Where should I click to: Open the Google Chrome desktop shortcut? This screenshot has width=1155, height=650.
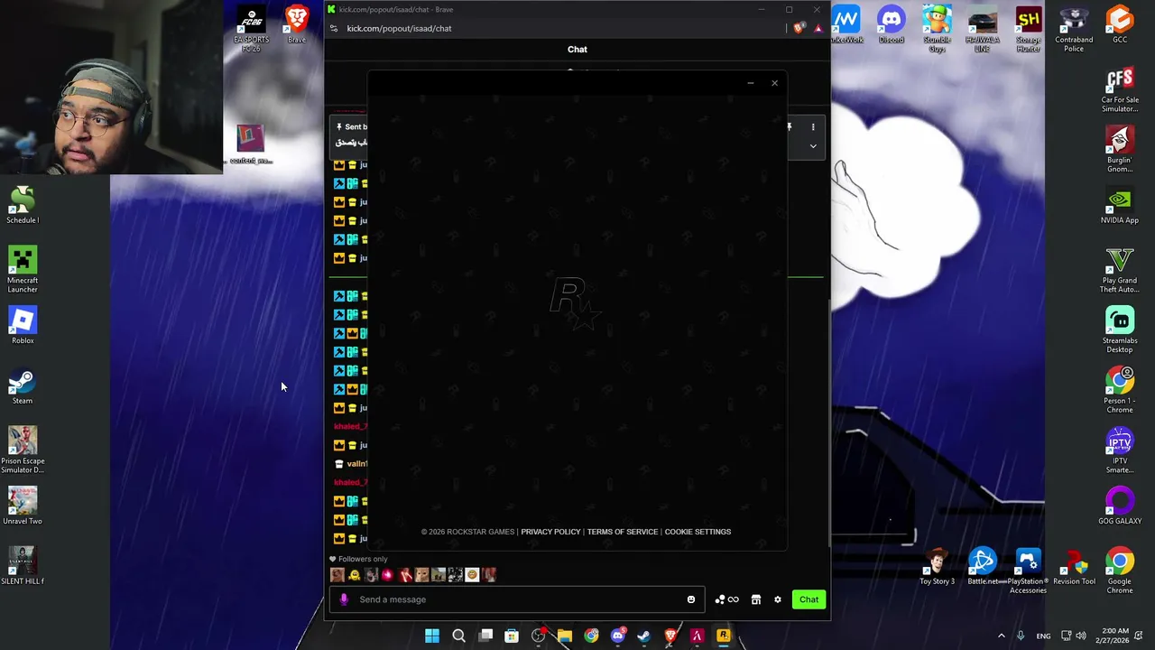tap(1120, 571)
